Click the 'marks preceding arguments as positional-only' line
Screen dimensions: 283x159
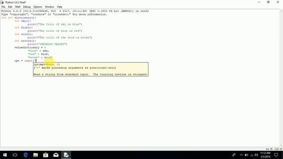(x=75, y=68)
